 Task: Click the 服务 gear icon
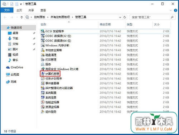(43, 64)
